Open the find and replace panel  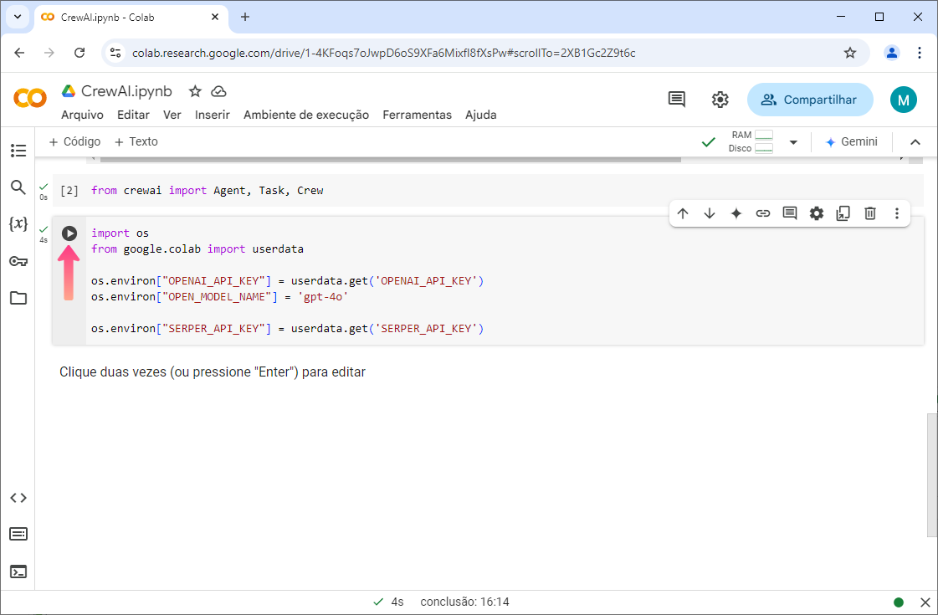pos(18,187)
